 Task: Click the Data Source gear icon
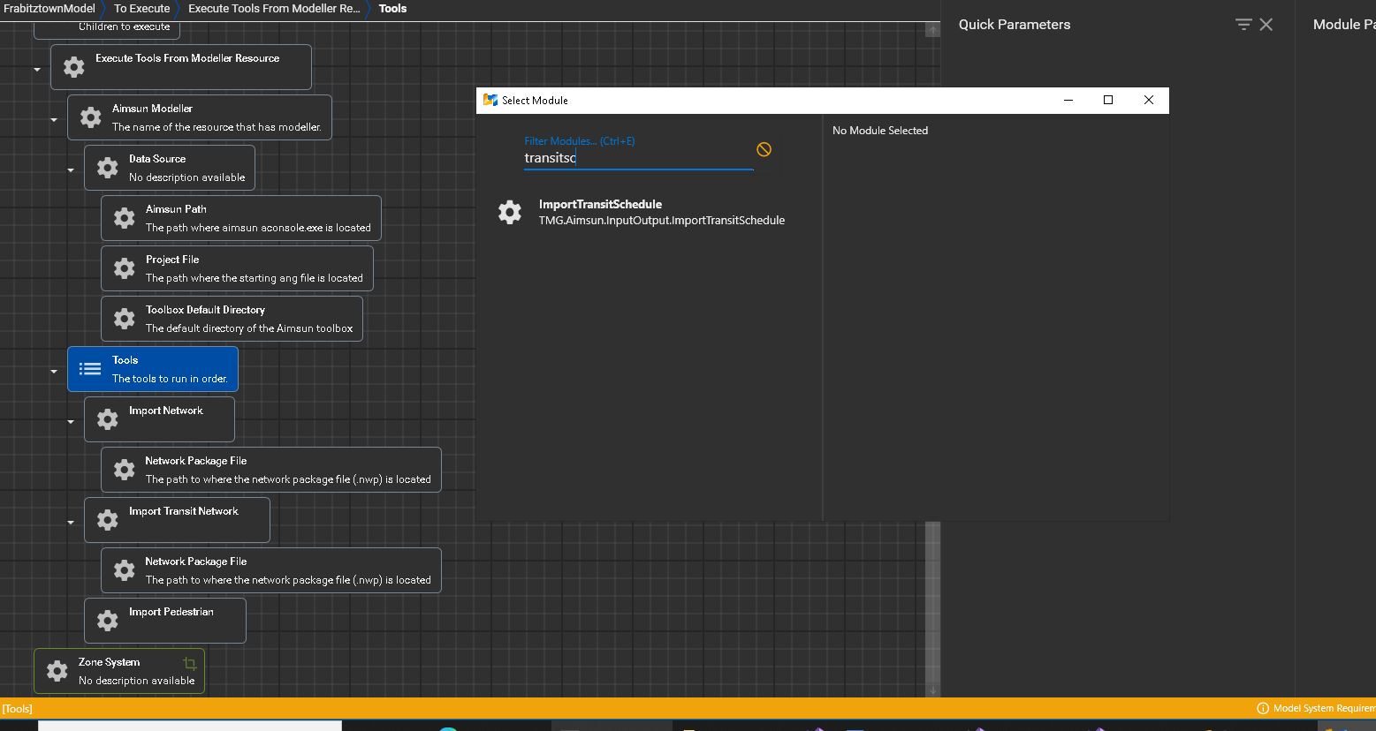(x=107, y=167)
